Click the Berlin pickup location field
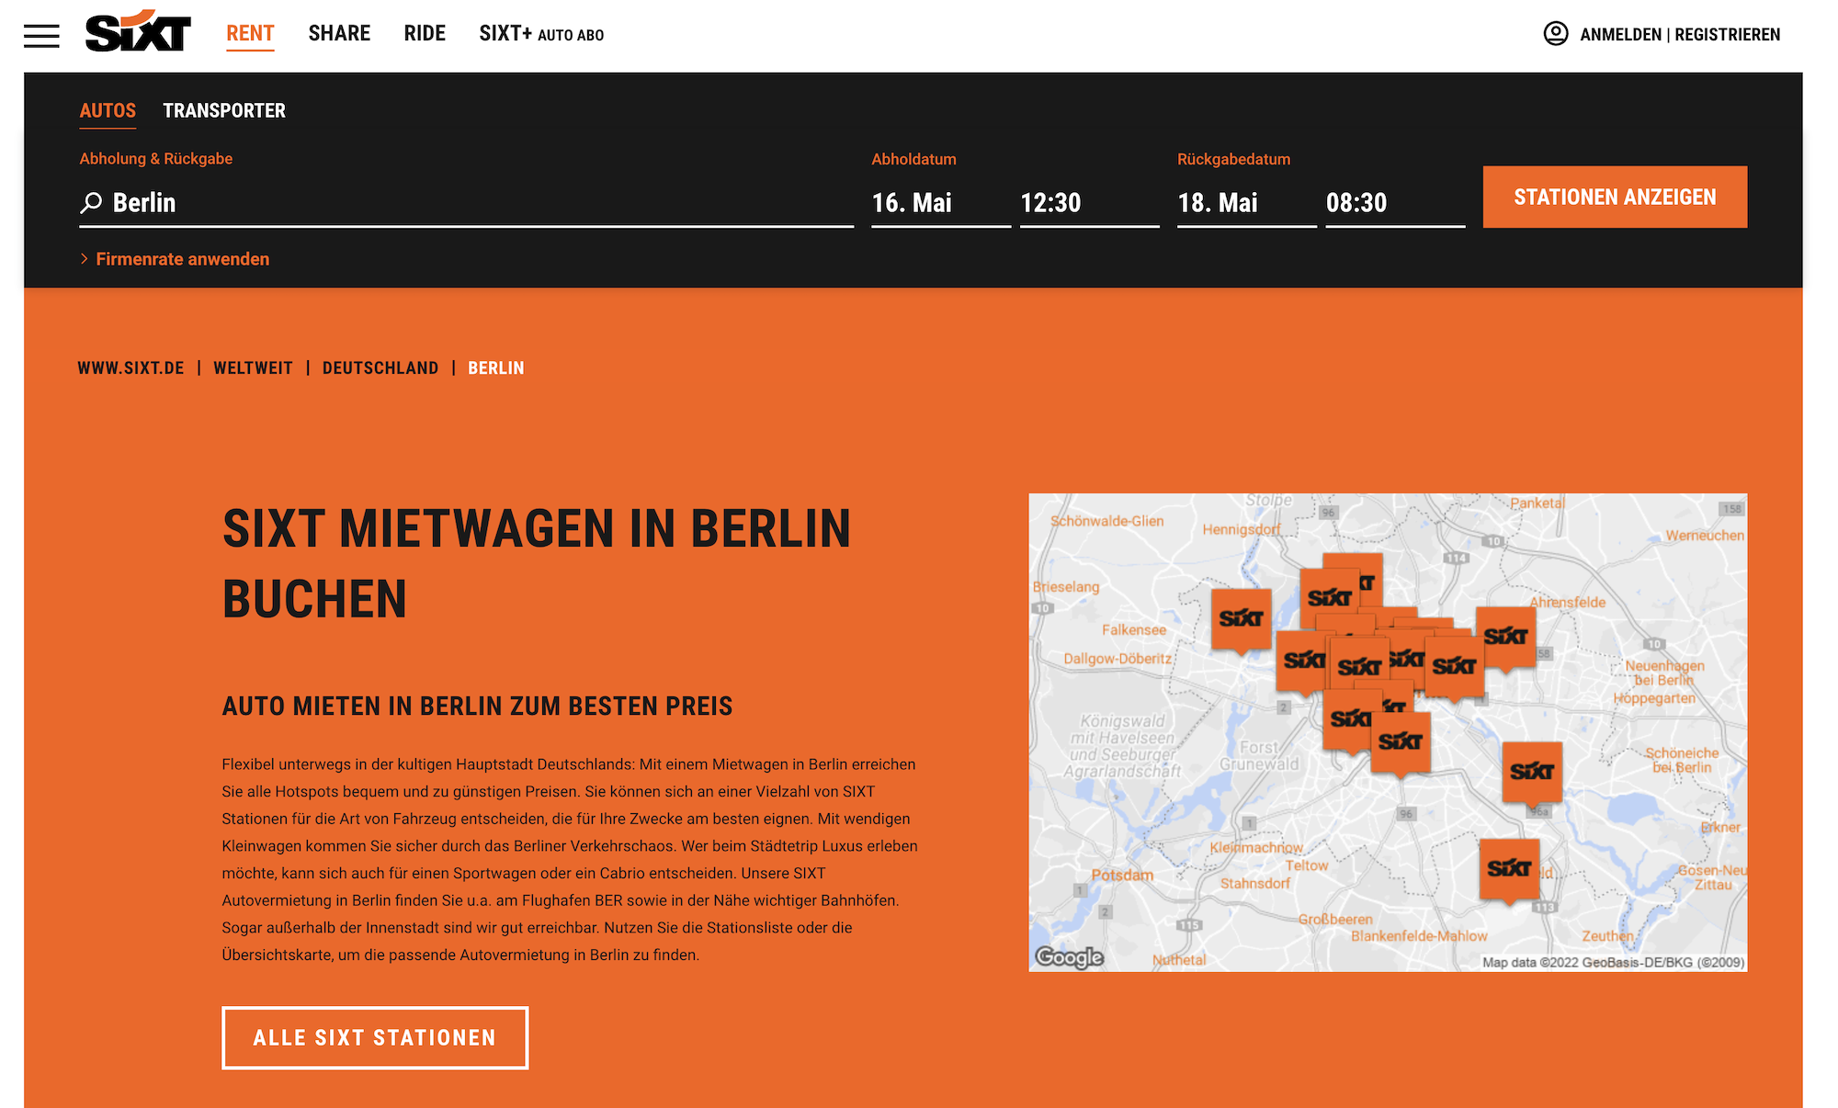The width and height of the screenshot is (1838, 1108). pyautogui.click(x=467, y=203)
